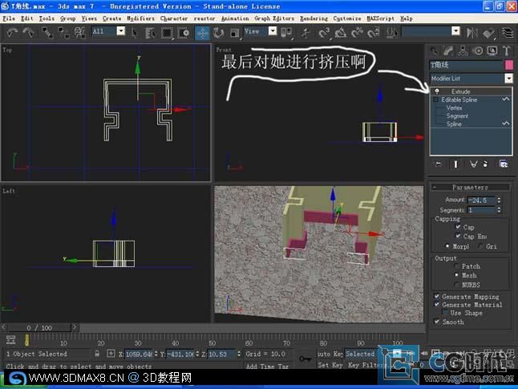The width and height of the screenshot is (518, 389).
Task: Toggle the 3D Snaps icon
Action: click(x=325, y=32)
